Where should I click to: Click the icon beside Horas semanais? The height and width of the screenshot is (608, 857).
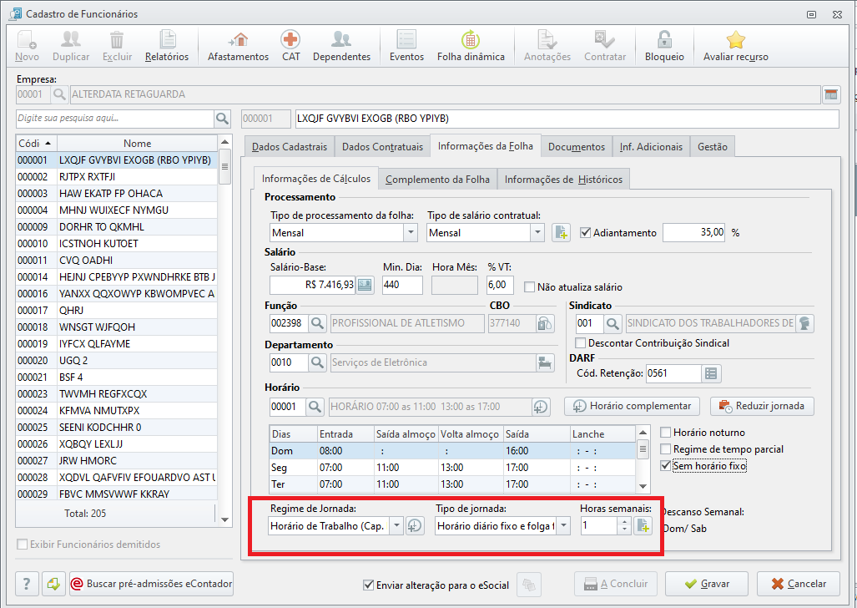[643, 526]
